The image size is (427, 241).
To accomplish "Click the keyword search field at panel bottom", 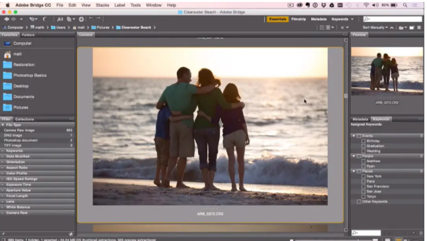I will (x=366, y=233).
